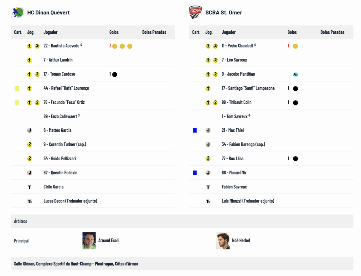Open SCRA St. Omer team name link
The width and height of the screenshot is (361, 276).
pyautogui.click(x=224, y=13)
